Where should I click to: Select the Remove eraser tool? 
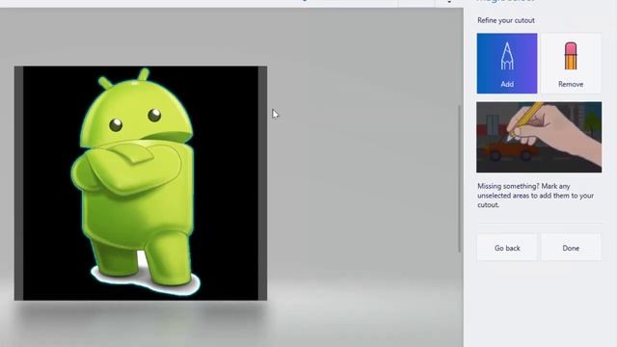571,64
